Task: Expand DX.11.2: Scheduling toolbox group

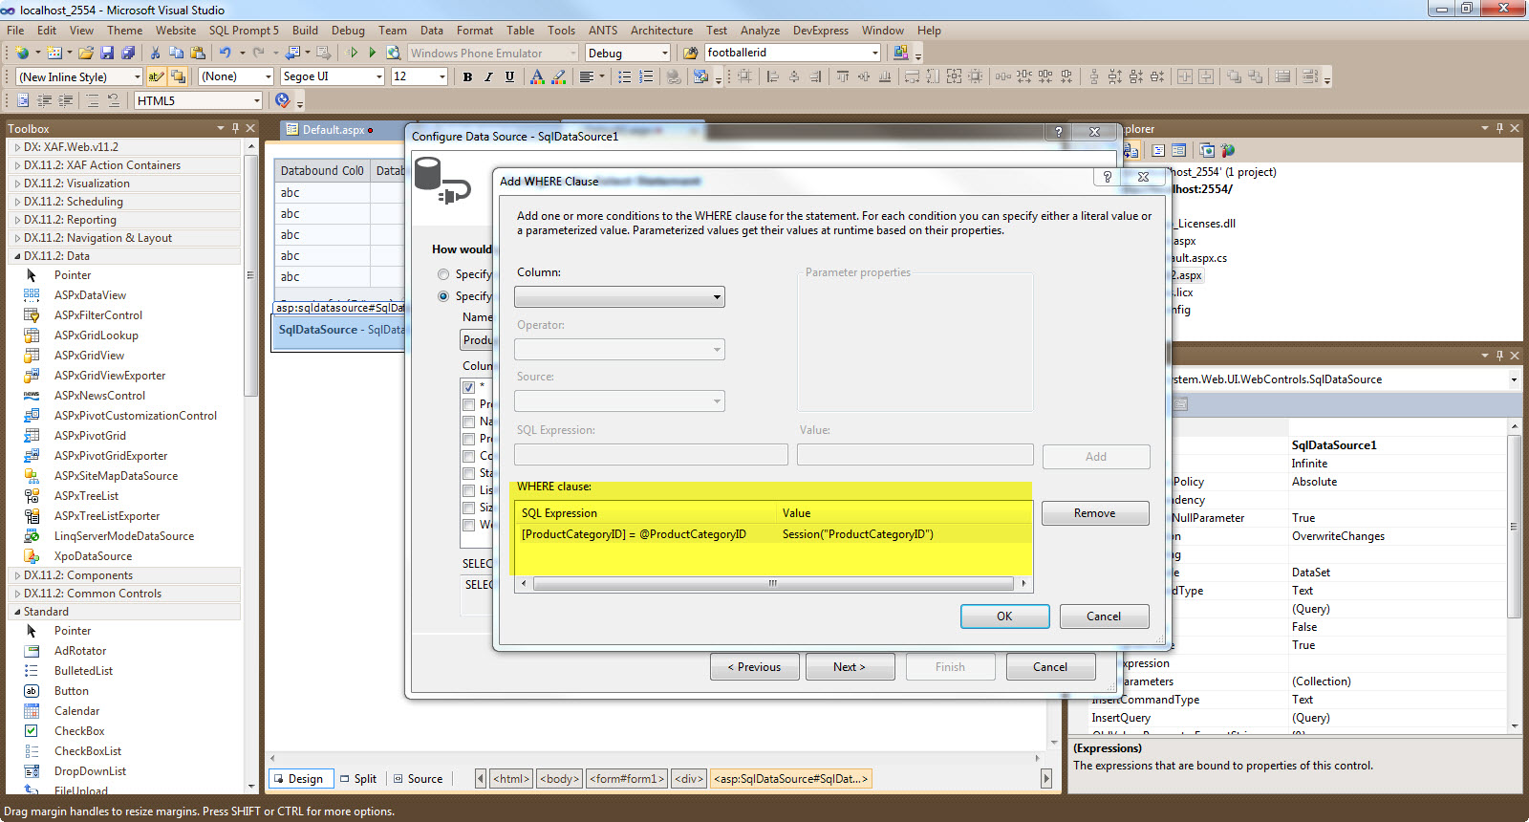Action: coord(17,202)
